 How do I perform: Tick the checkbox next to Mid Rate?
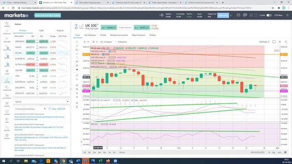pyautogui.click(x=274, y=42)
